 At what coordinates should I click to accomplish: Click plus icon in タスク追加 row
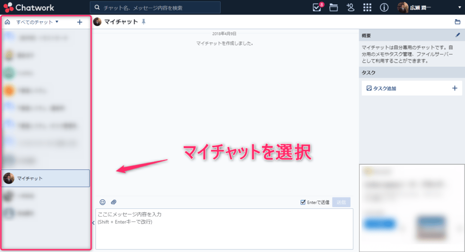(455, 88)
